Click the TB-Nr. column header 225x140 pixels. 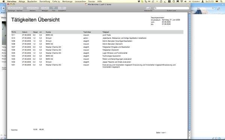pyautogui.click(x=13, y=32)
